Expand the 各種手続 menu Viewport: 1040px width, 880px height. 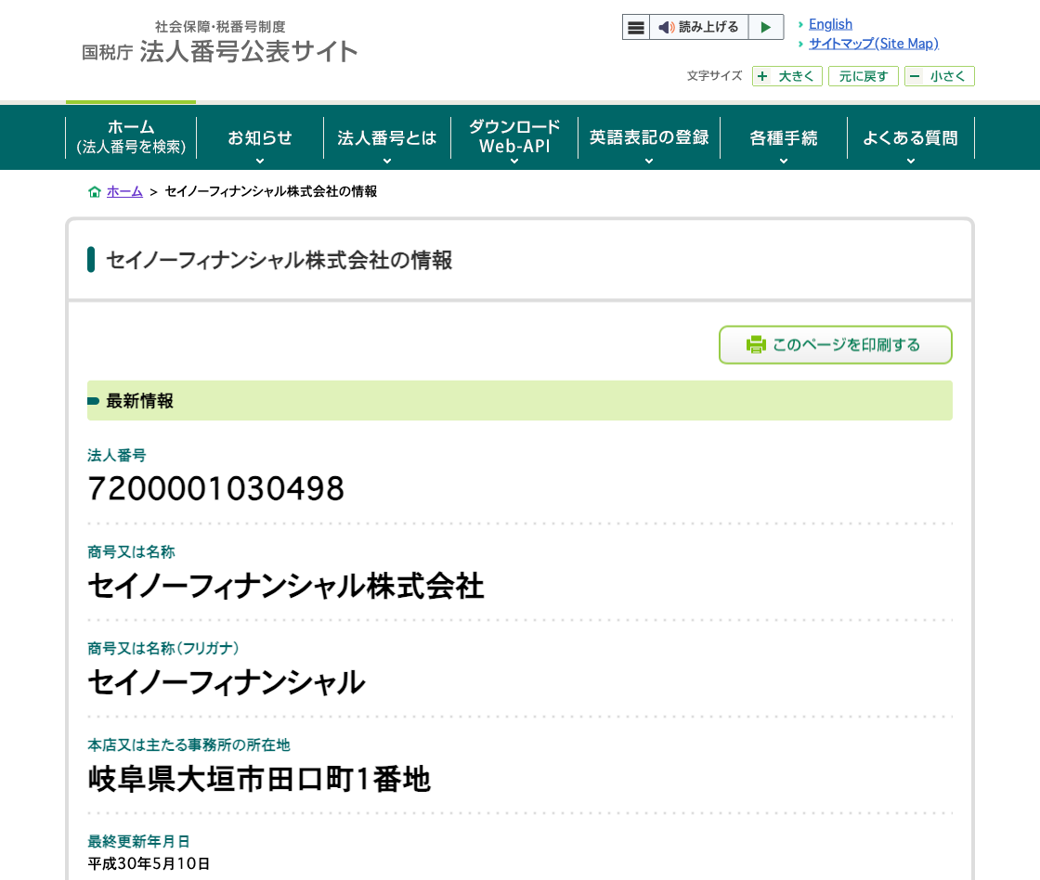(x=784, y=137)
